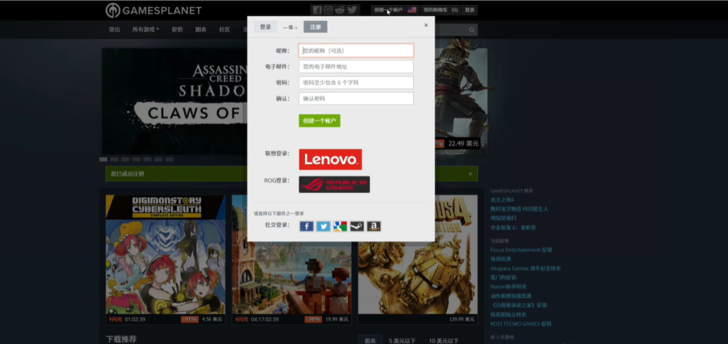
Task: Sign in with the Facebook social login icon
Action: pos(306,226)
